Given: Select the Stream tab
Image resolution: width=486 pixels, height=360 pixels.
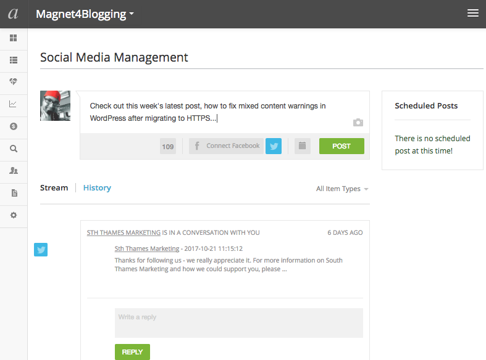Looking at the screenshot, I should click(54, 188).
